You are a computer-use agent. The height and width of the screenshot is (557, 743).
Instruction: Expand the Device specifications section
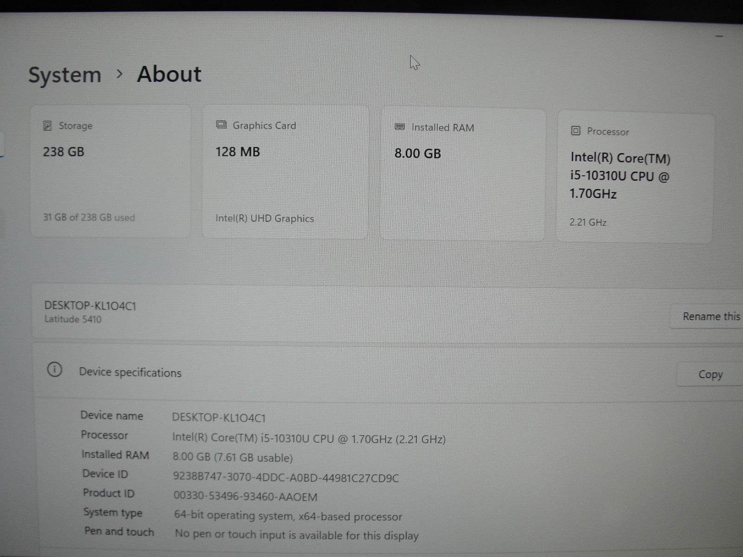[130, 372]
